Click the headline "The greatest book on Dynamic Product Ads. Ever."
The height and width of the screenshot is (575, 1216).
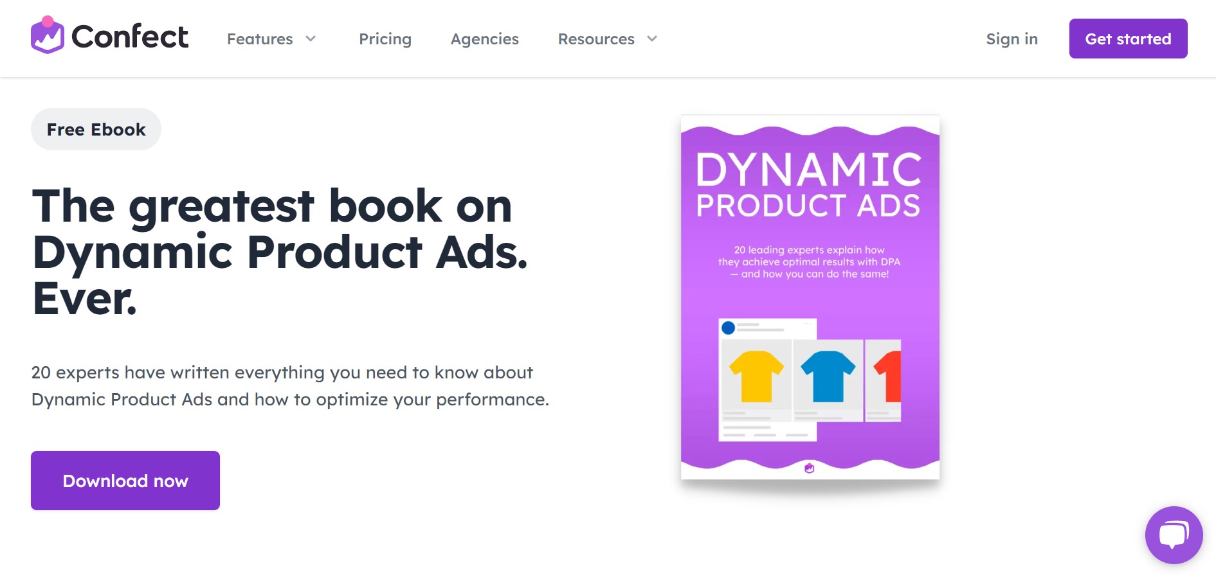[x=280, y=252]
